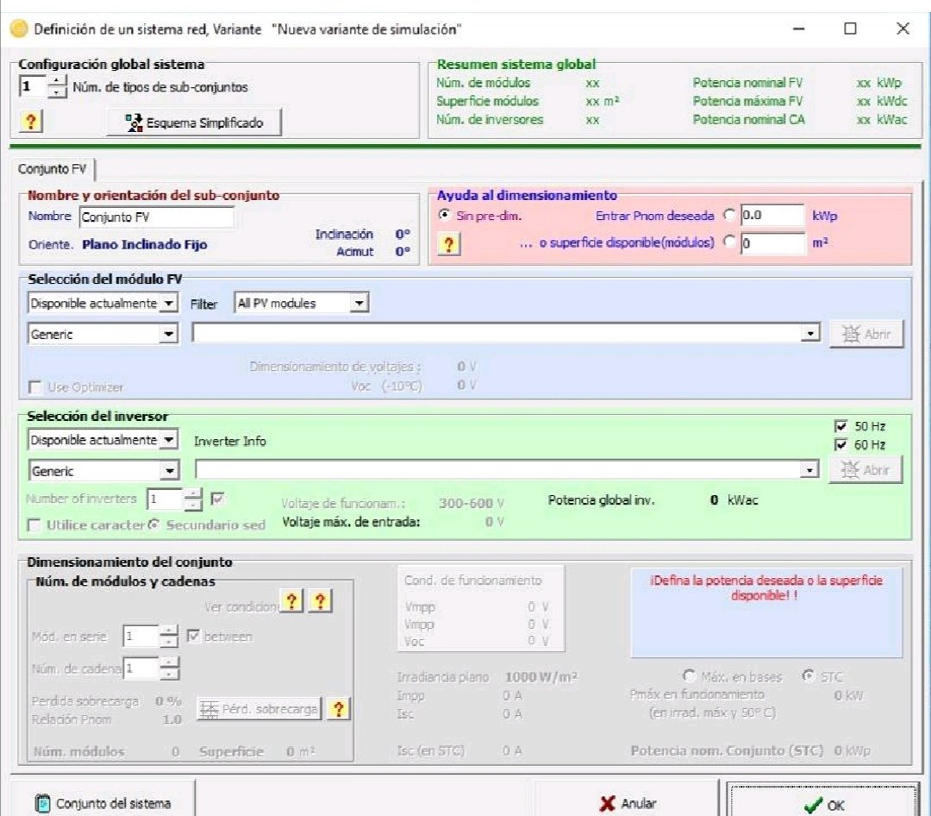Select superficie disponible radio button
Viewport: 931px width, 816px height.
(x=729, y=242)
